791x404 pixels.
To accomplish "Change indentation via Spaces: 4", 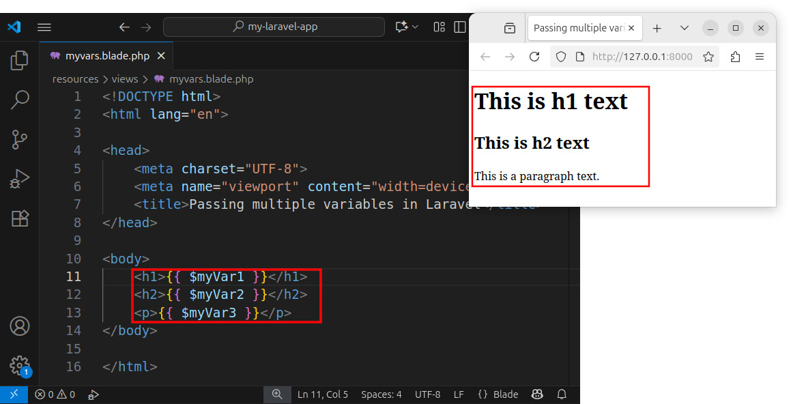I will click(x=382, y=394).
